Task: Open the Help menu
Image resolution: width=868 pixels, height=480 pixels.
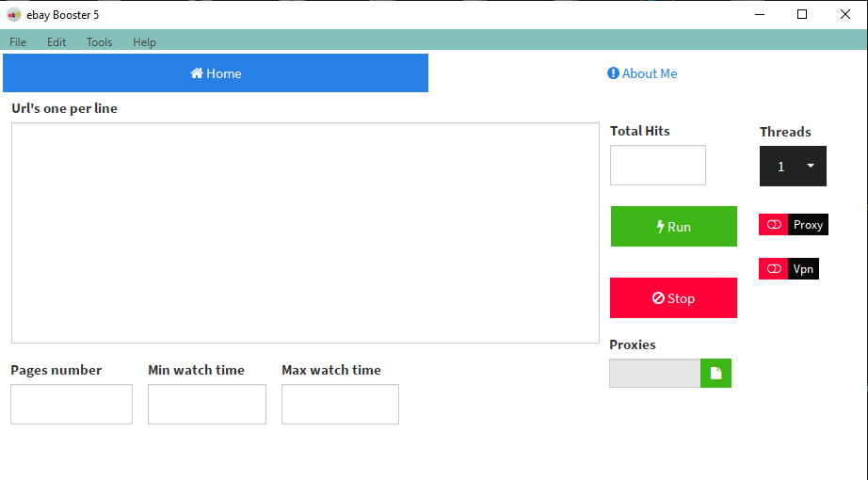Action: [x=144, y=42]
